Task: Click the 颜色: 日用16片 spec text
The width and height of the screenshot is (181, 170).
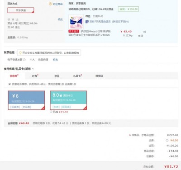Action: pyautogui.click(x=94, y=16)
